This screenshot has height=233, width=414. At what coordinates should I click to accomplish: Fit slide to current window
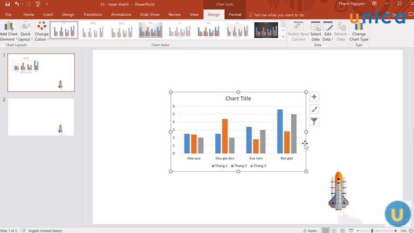(x=411, y=231)
